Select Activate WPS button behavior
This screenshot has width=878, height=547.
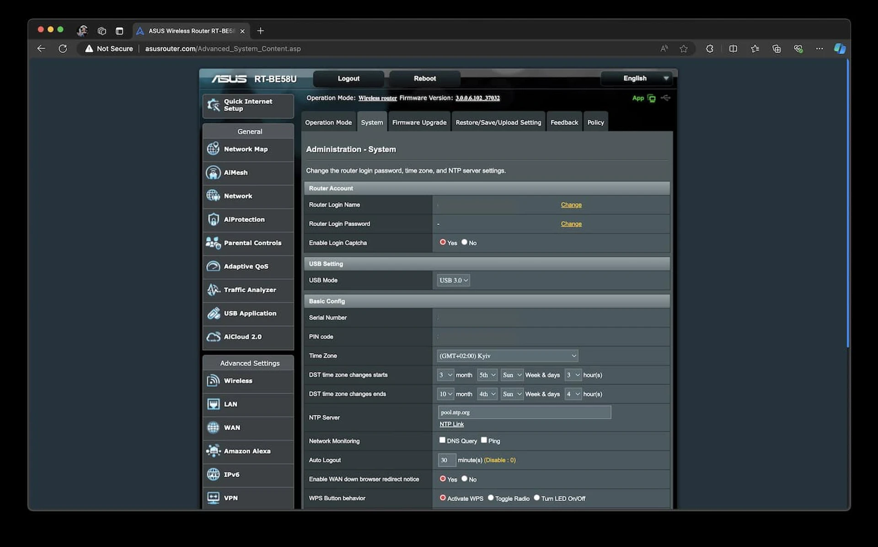click(443, 498)
